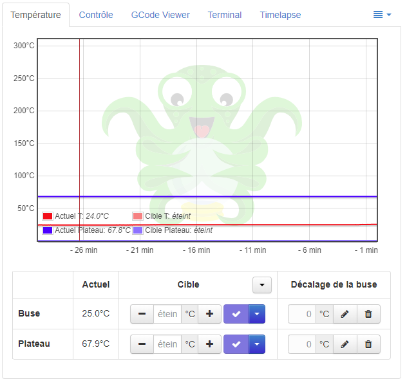Click the Buse offset value field

(x=302, y=314)
